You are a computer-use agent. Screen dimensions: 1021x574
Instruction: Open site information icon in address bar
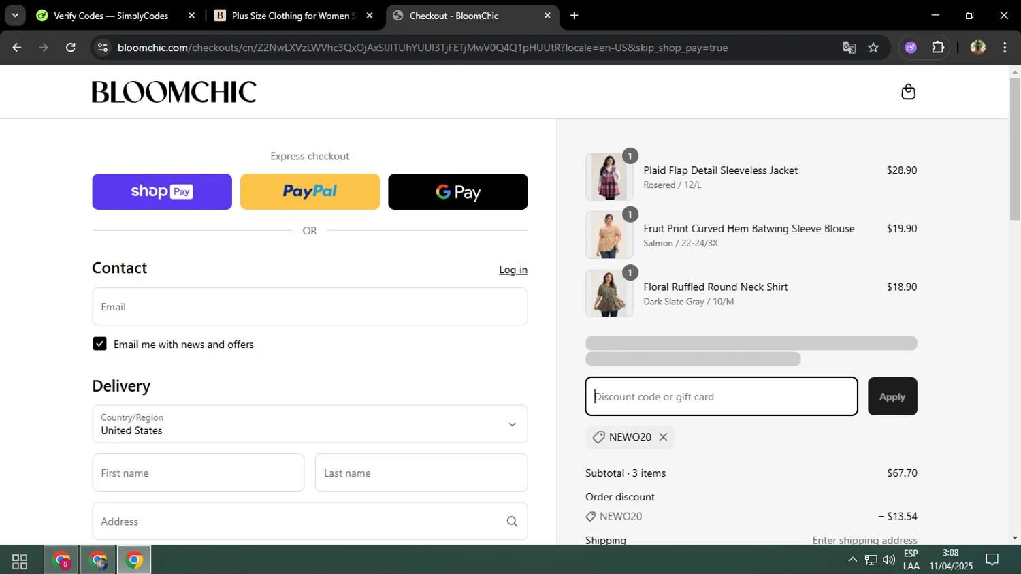(x=103, y=48)
